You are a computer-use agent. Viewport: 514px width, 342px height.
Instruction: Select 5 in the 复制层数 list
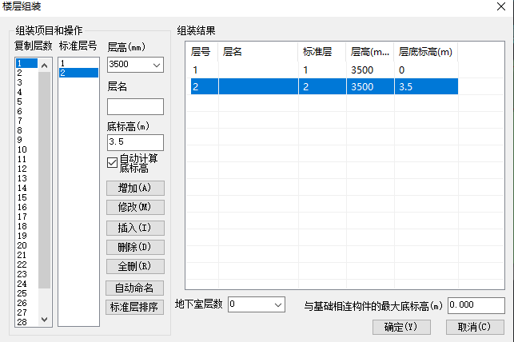click(26, 101)
